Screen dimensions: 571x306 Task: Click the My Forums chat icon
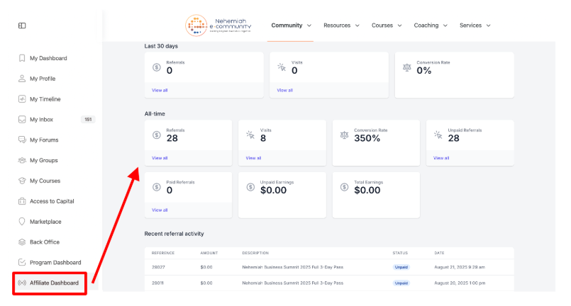(x=22, y=140)
